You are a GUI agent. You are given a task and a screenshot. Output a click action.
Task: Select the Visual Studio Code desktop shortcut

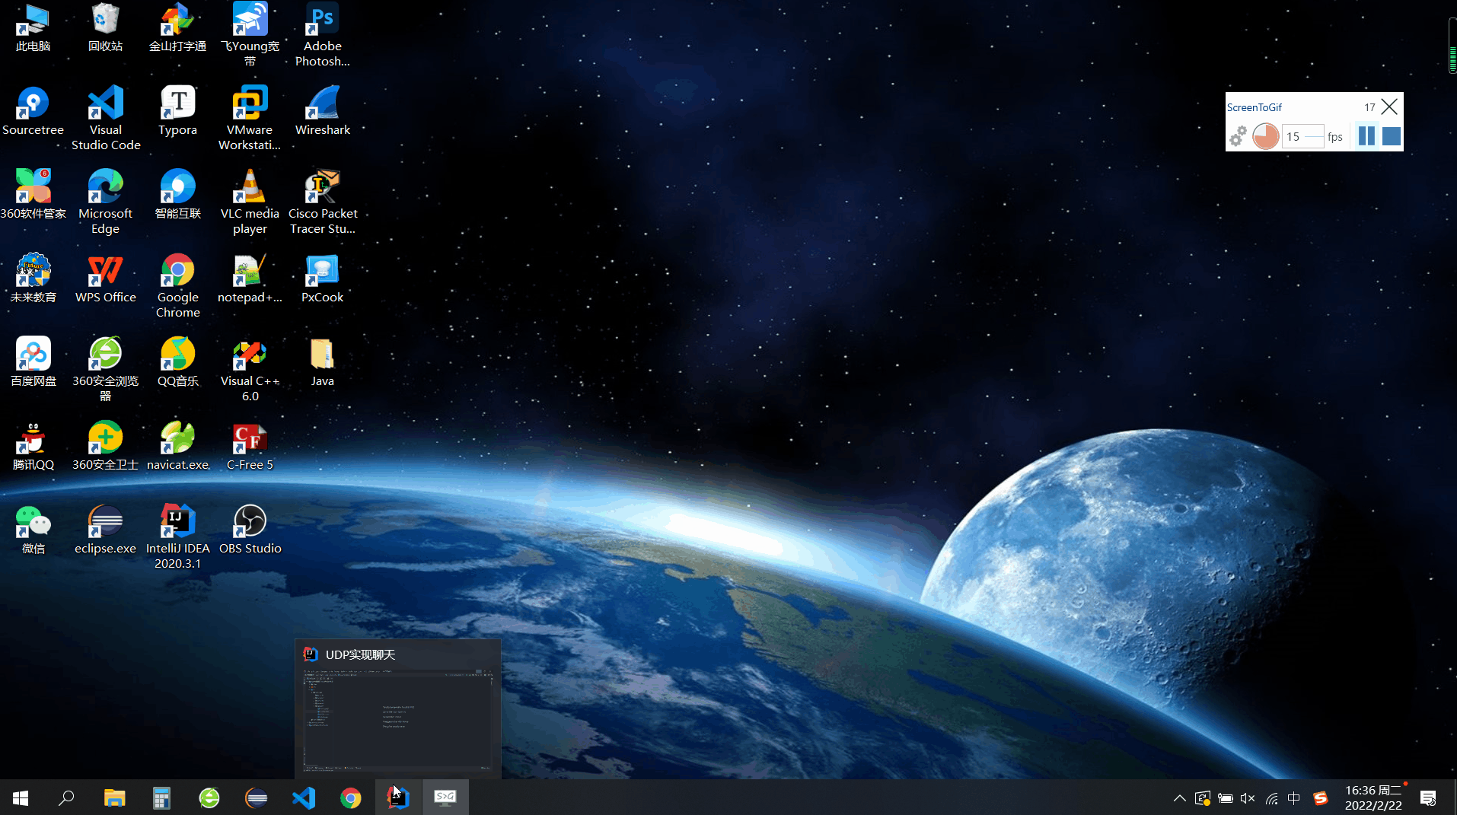pos(105,118)
